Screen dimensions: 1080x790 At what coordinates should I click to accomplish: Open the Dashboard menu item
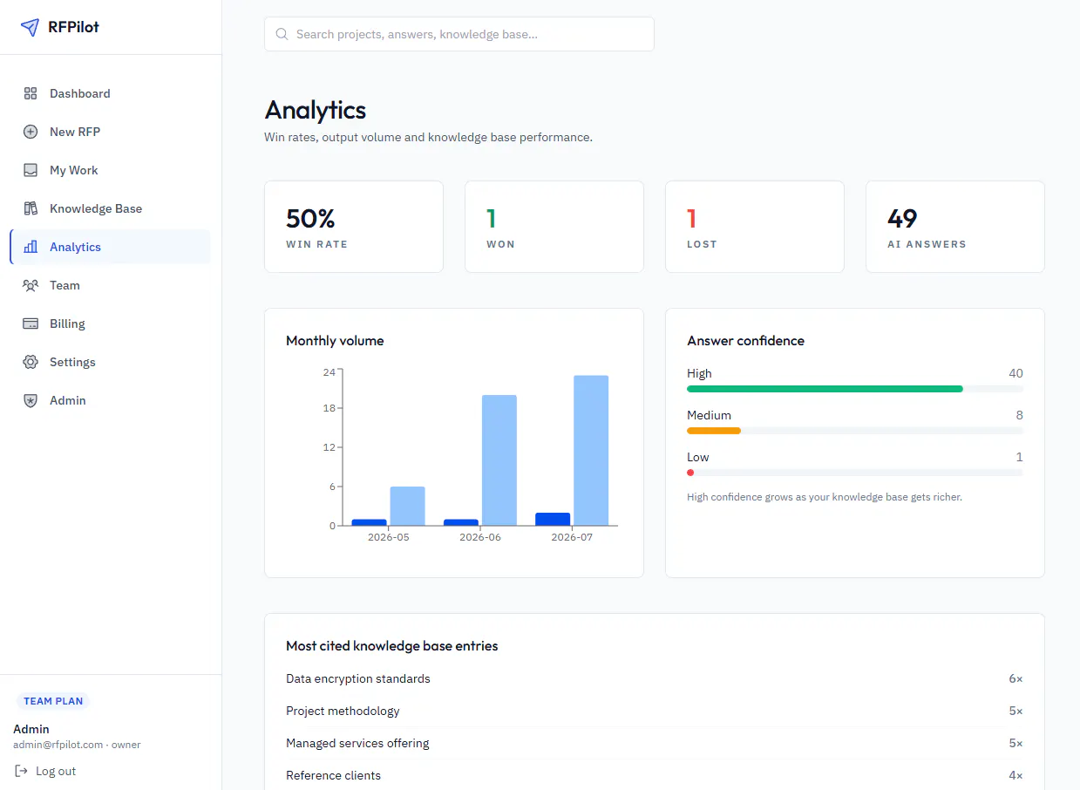[x=110, y=93]
